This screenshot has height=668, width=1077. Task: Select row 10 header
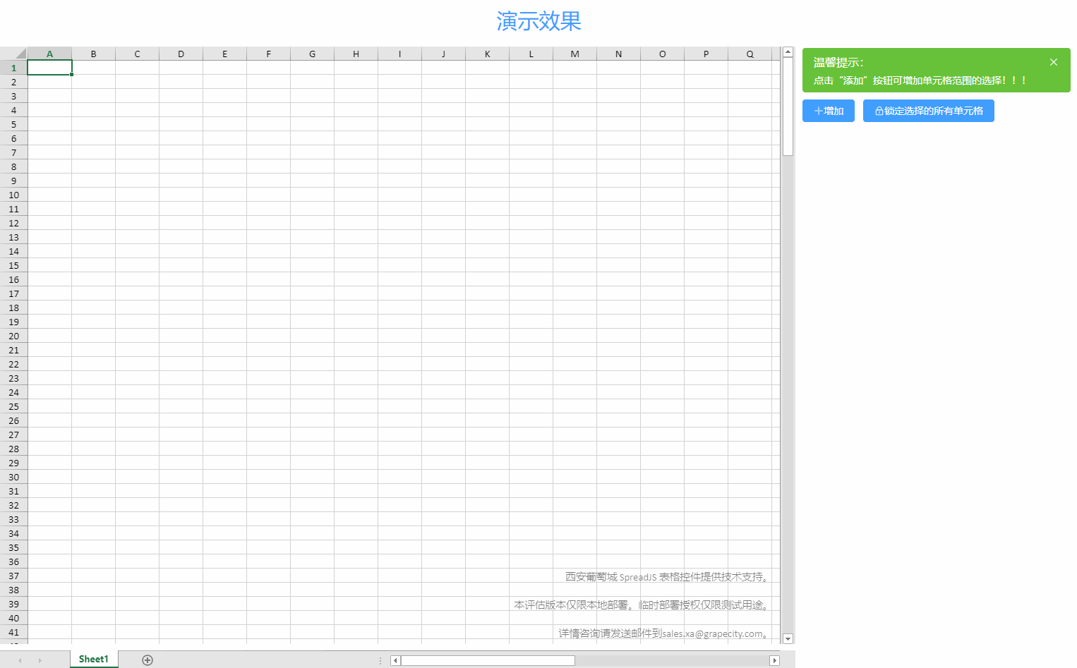13,195
